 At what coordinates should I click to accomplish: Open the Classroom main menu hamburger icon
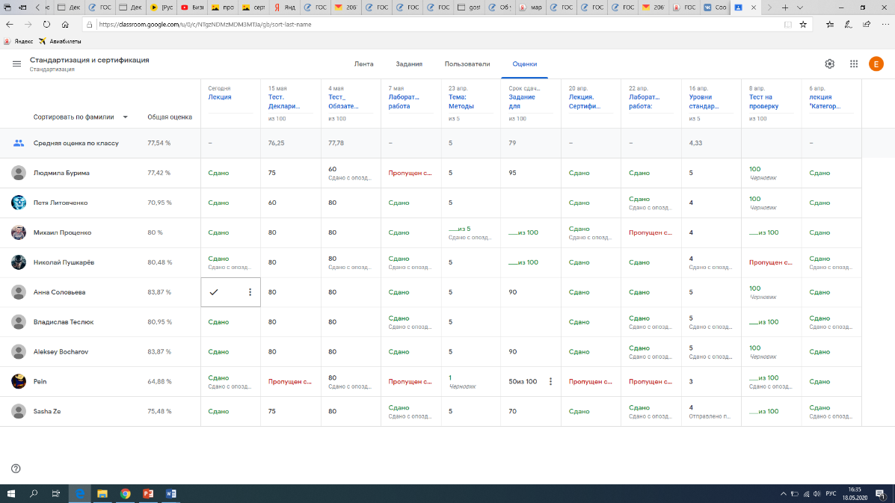16,64
